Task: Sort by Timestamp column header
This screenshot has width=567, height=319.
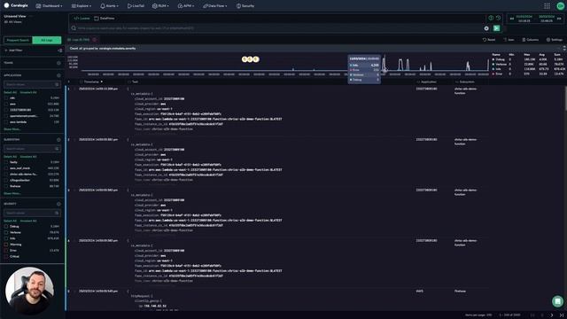Action: (x=92, y=82)
